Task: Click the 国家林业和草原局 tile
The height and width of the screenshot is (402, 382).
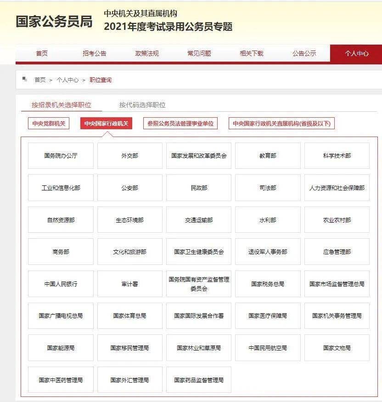Action: [199, 348]
